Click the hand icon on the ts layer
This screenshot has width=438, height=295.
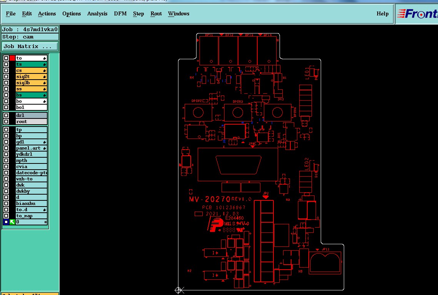pos(45,64)
